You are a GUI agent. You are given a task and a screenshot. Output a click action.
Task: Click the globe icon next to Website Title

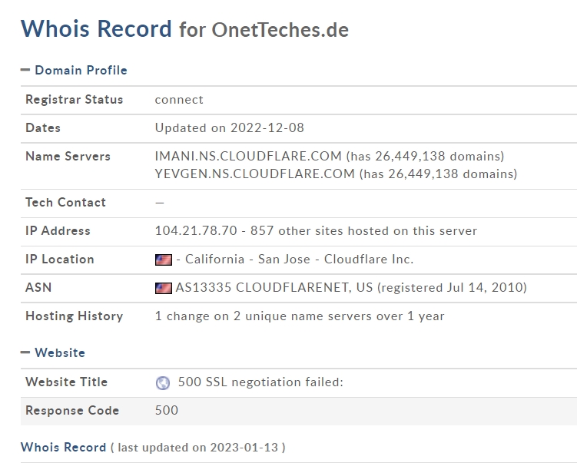pos(163,383)
